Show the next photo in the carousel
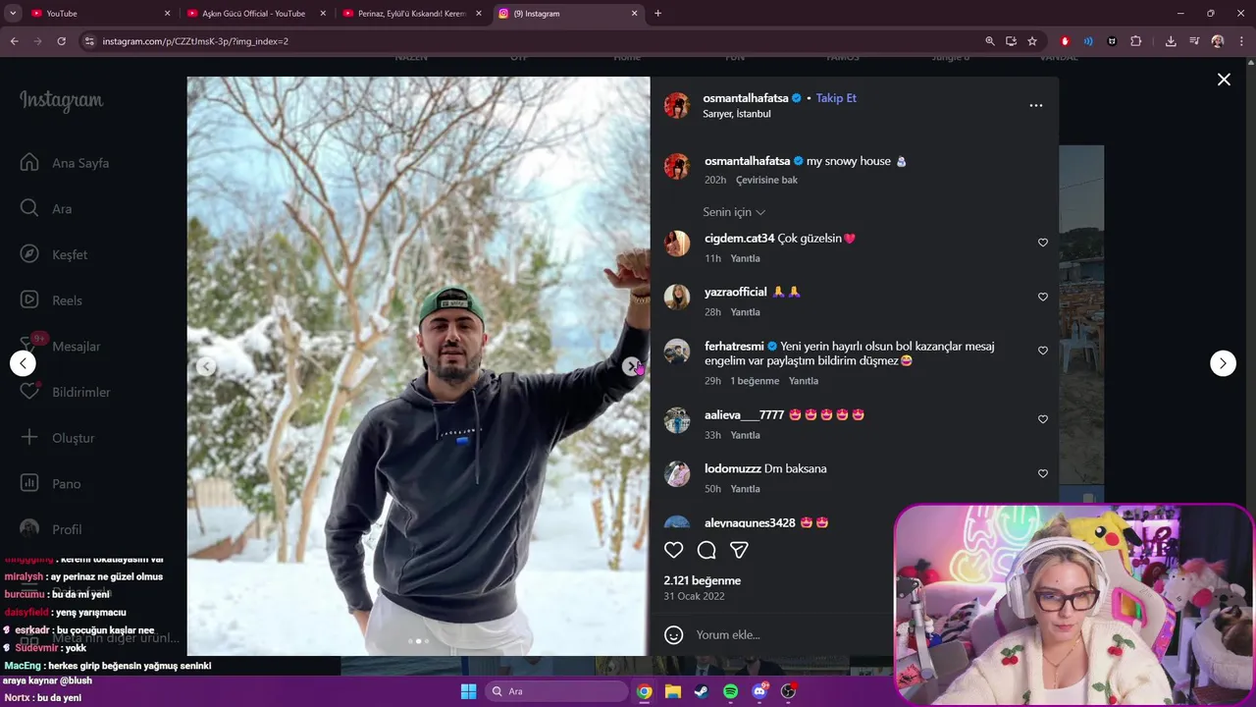This screenshot has width=1256, height=707. click(631, 366)
